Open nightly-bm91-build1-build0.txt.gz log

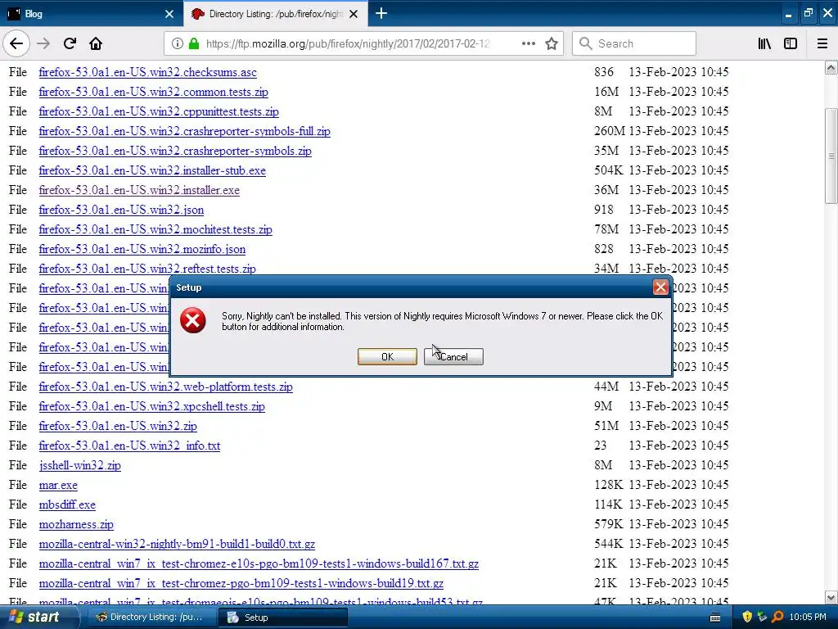pos(177,544)
